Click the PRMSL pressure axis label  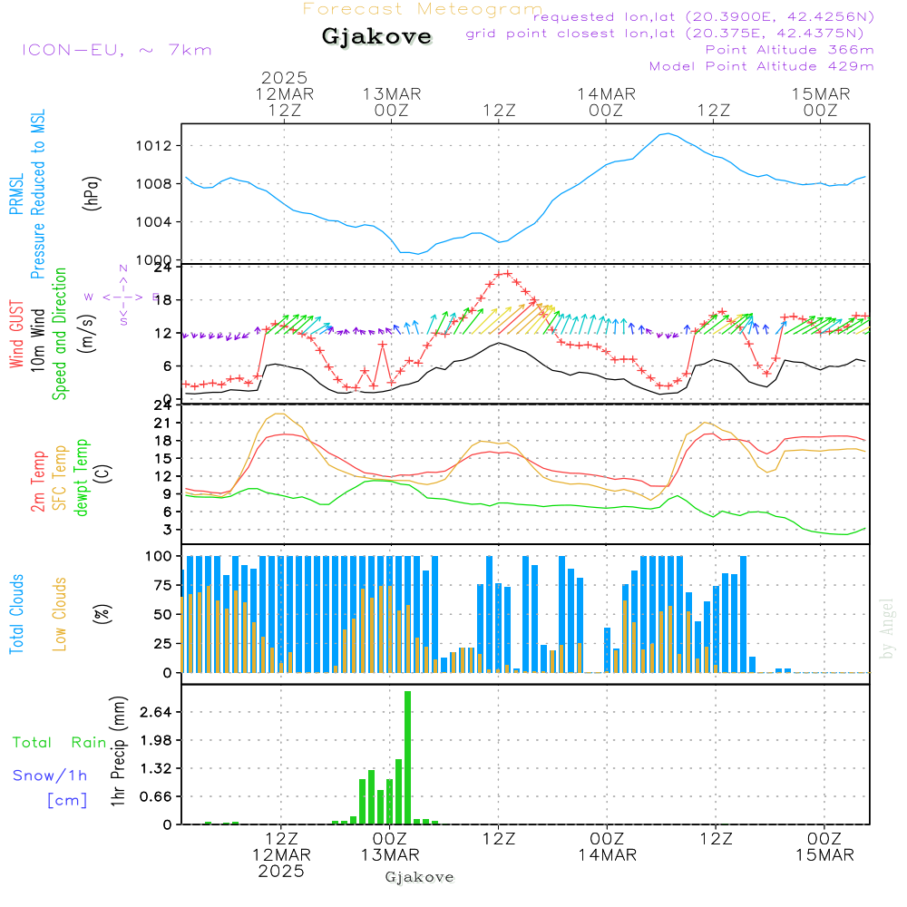pyautogui.click(x=16, y=195)
